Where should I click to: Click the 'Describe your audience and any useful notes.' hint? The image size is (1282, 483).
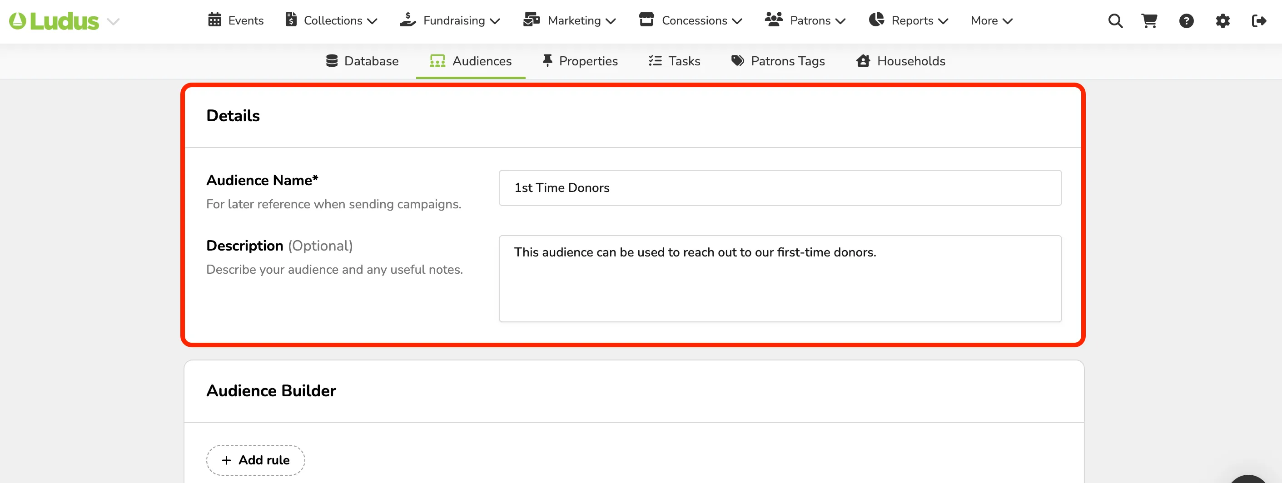(334, 269)
